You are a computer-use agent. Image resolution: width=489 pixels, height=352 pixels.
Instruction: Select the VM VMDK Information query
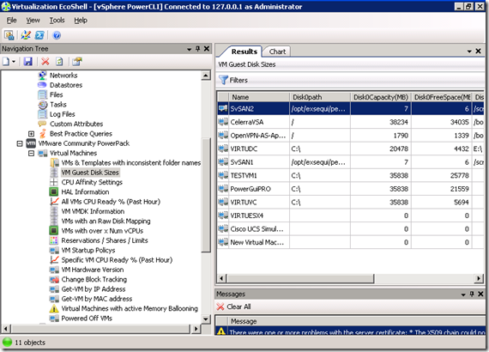coord(93,211)
